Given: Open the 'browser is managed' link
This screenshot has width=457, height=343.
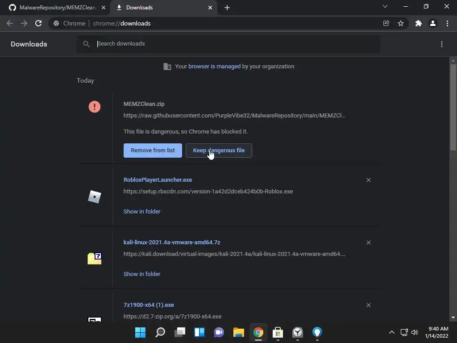Looking at the screenshot, I should pyautogui.click(x=215, y=67).
